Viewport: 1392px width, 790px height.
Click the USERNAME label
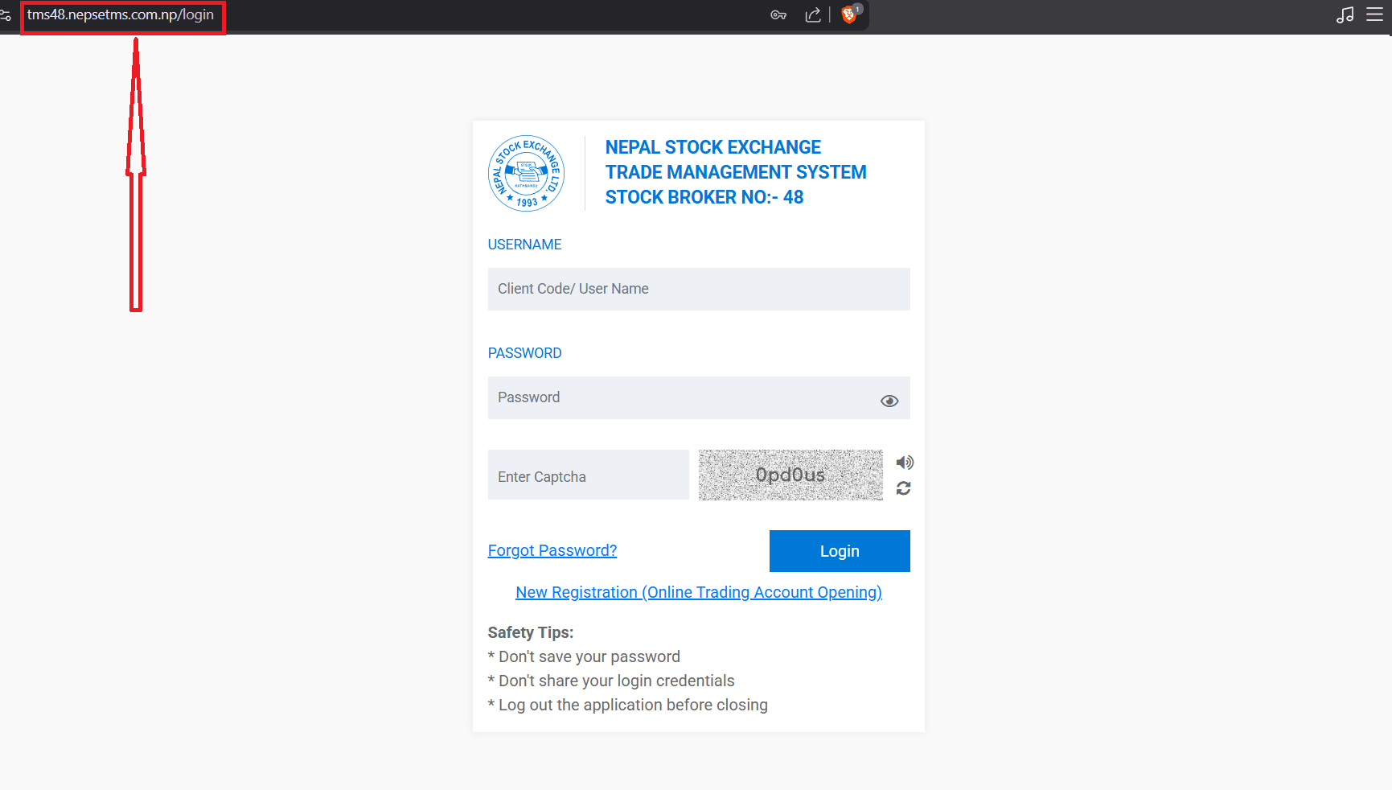coord(524,245)
